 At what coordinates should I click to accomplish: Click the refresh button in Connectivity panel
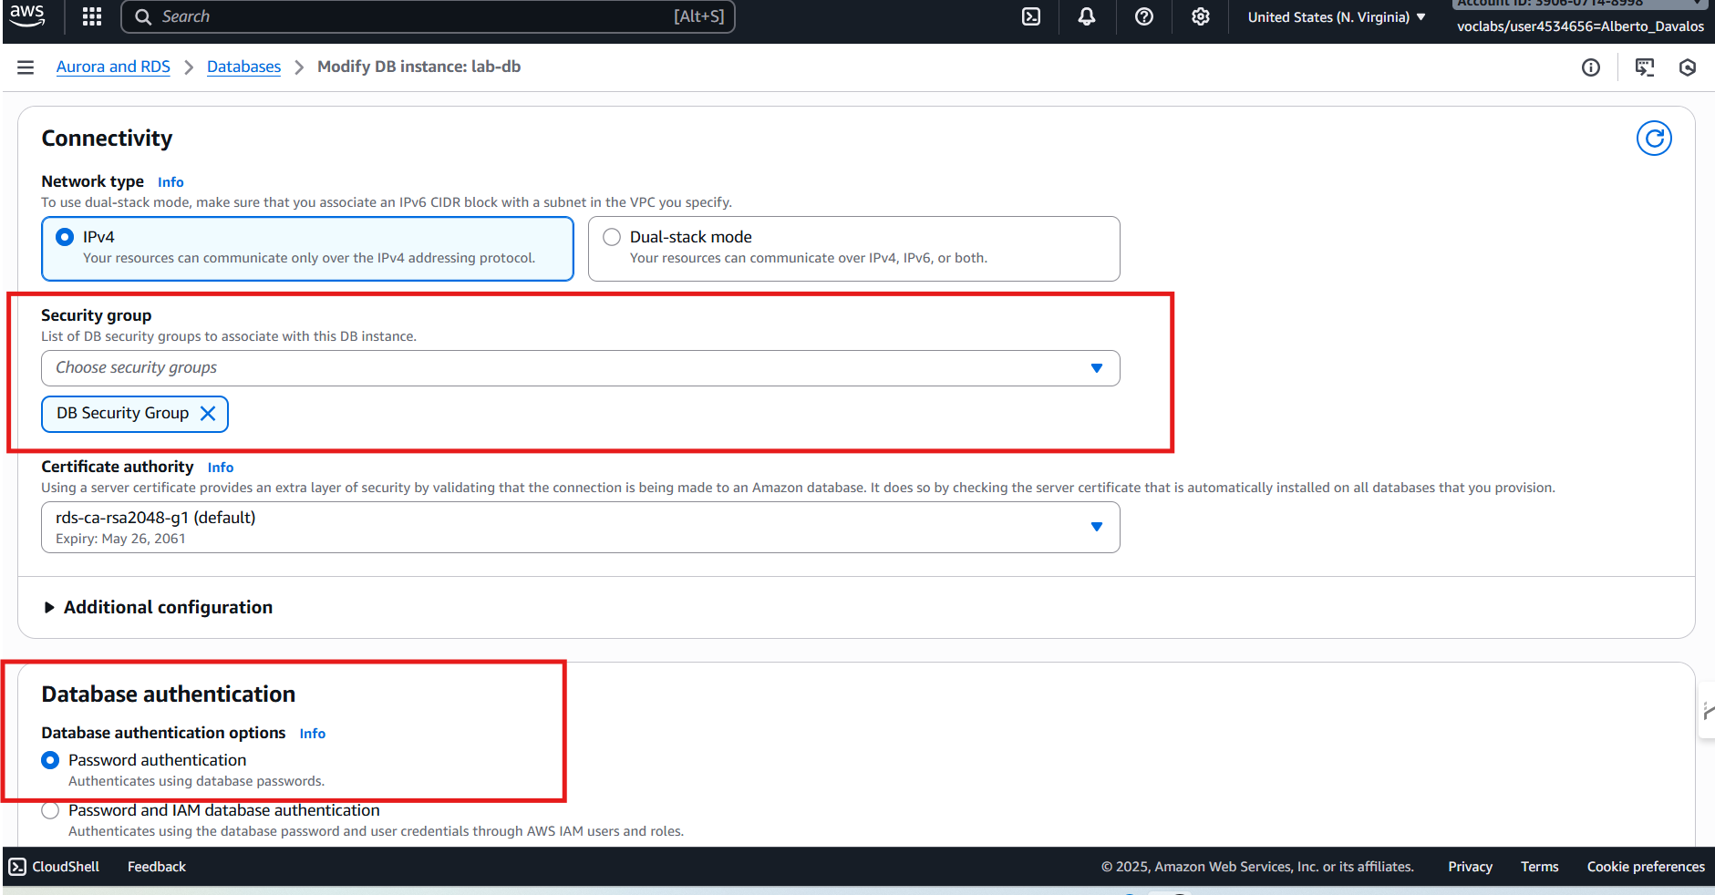(x=1654, y=139)
